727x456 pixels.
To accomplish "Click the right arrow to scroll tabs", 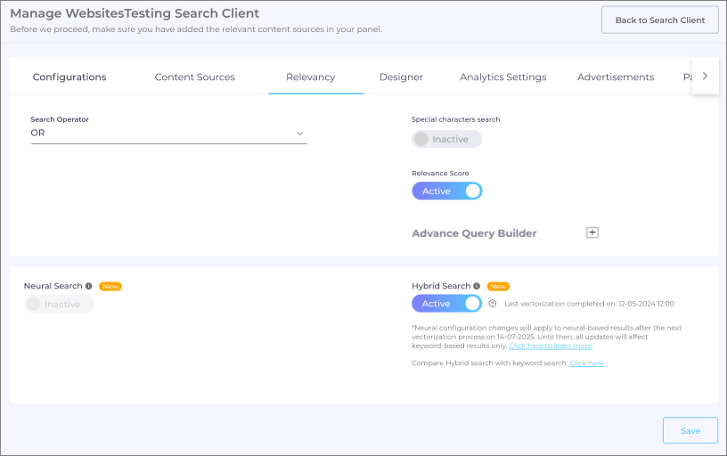I will coord(705,77).
